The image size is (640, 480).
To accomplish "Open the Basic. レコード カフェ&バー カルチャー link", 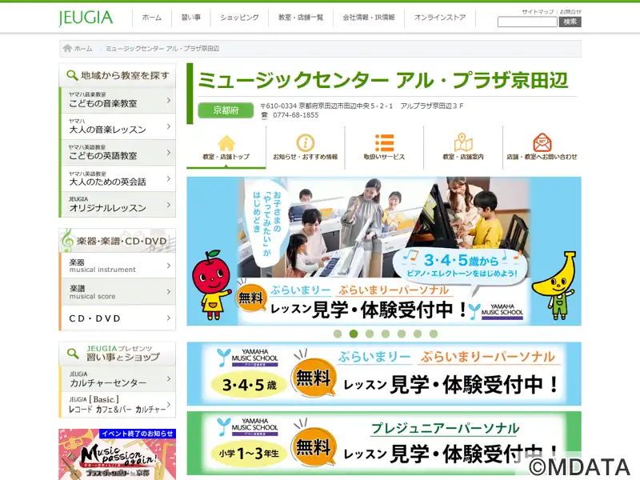I will [118, 405].
